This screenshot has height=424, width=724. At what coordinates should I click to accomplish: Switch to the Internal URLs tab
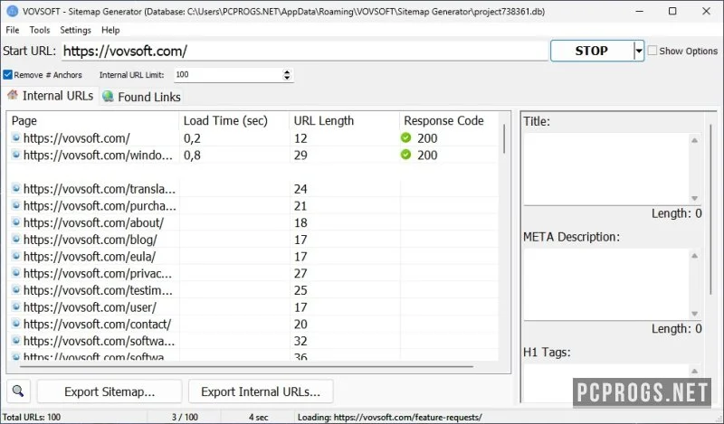pyautogui.click(x=51, y=96)
